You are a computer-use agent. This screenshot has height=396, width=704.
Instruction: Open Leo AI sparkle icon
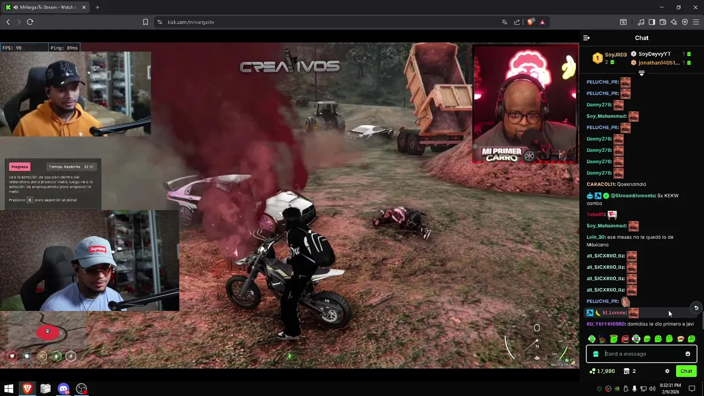[x=674, y=22]
